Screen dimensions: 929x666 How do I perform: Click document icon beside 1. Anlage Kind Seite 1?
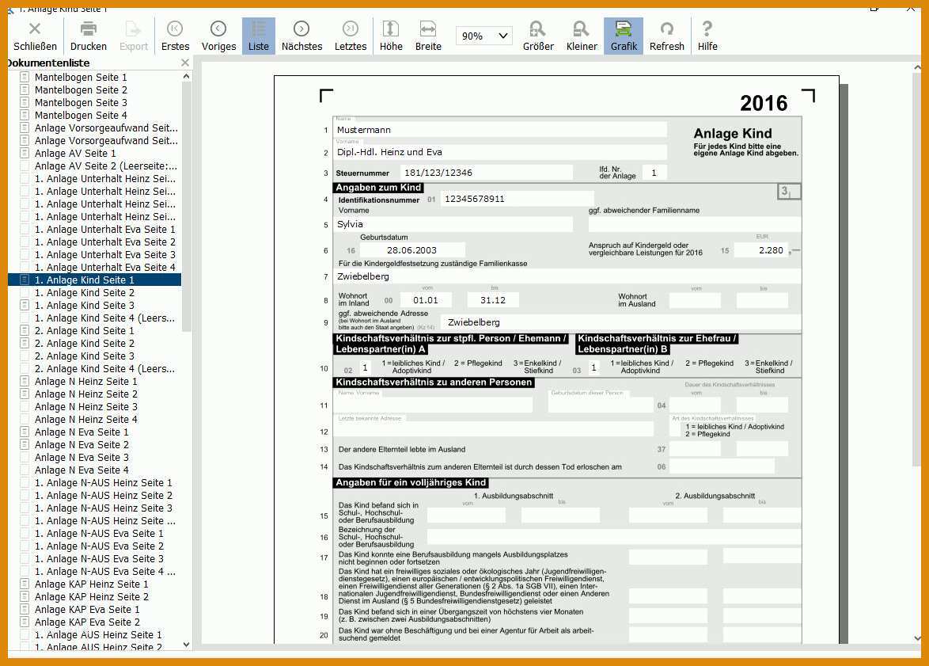coord(25,280)
